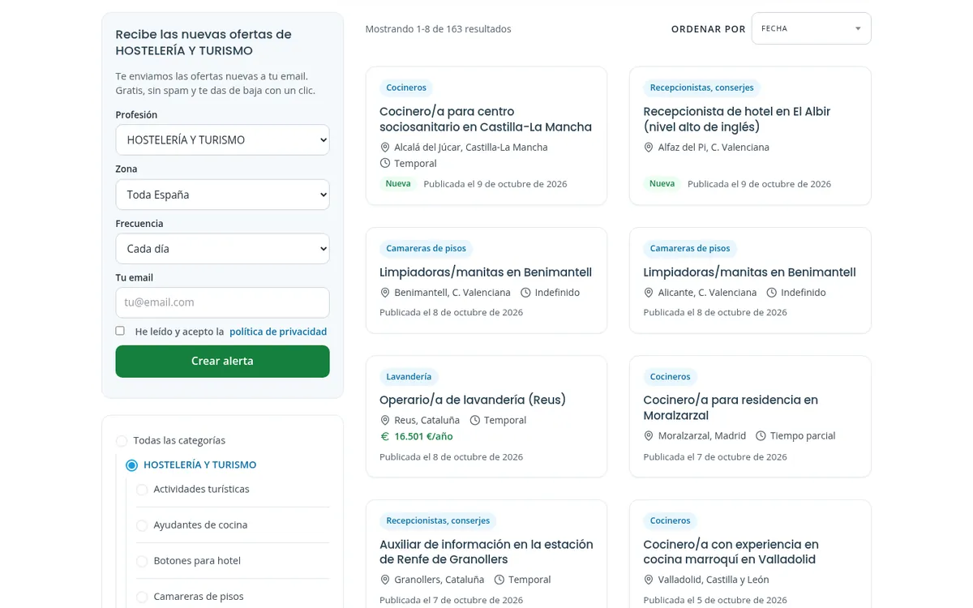Click Cocineros tag on Moralzarzal card
Screen dimensions: 973x608
click(670, 377)
